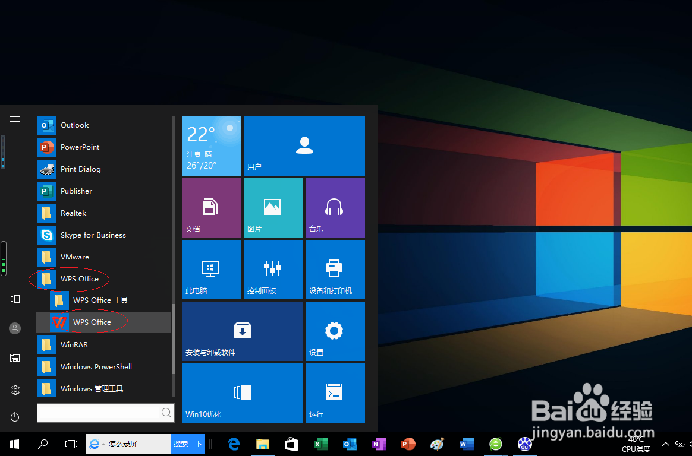Expand the WinRAR folder
Screen dimensions: 692x456
(103, 344)
